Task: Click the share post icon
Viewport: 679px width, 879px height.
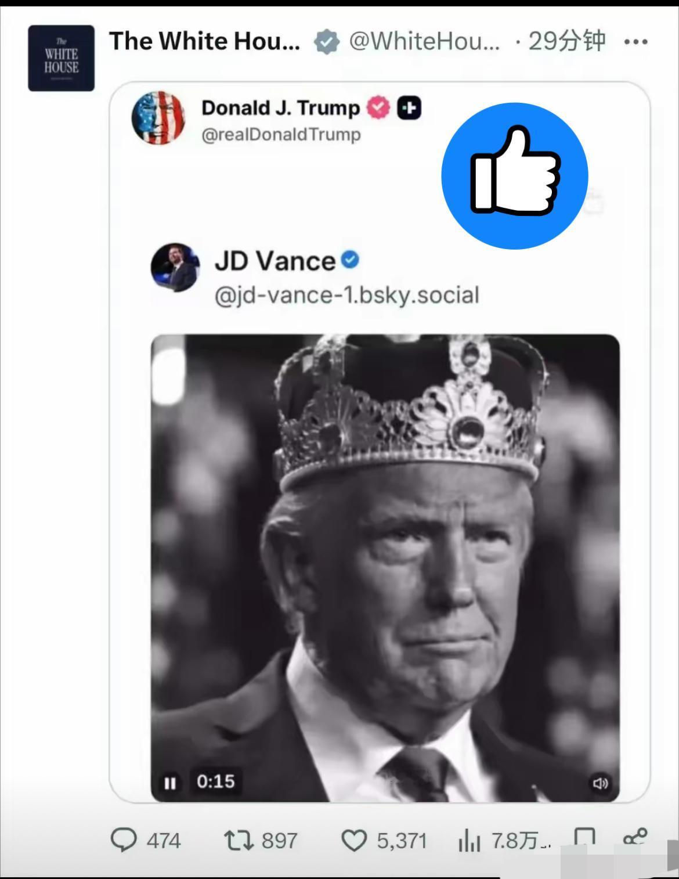Action: [634, 838]
